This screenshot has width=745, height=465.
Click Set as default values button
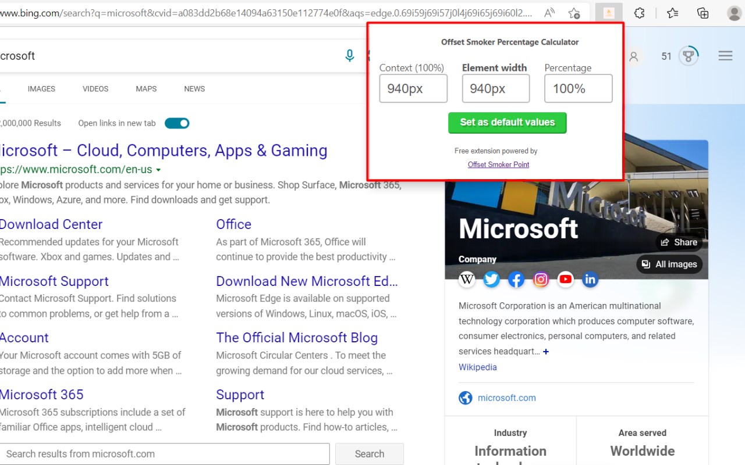coord(508,123)
